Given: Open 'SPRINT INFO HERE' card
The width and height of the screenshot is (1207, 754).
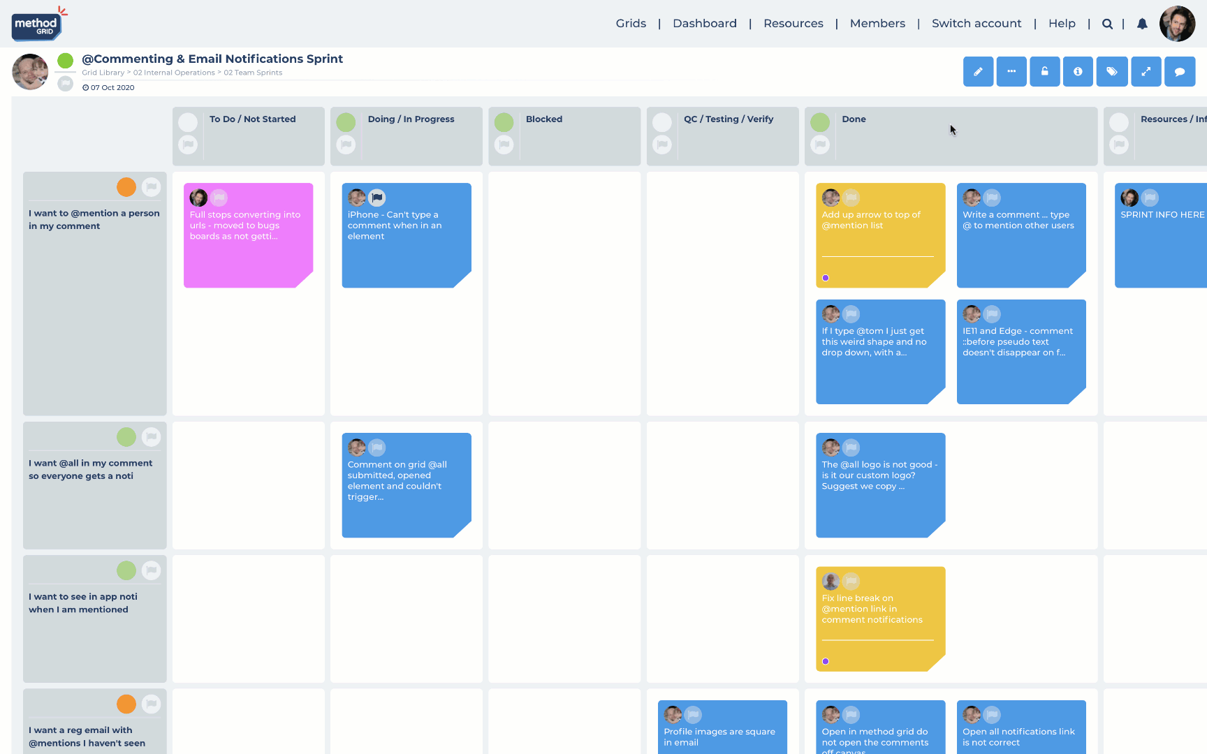Looking at the screenshot, I should pos(1161,235).
